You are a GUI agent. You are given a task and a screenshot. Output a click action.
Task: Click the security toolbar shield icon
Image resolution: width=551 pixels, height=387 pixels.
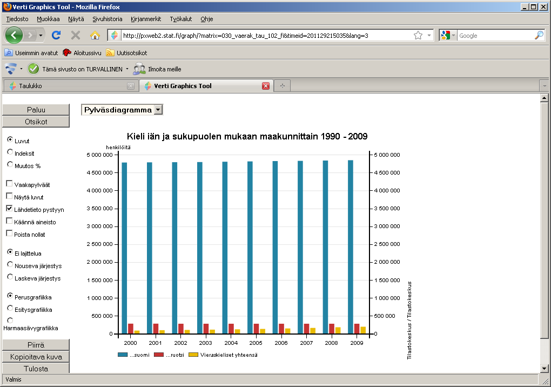pos(11,69)
